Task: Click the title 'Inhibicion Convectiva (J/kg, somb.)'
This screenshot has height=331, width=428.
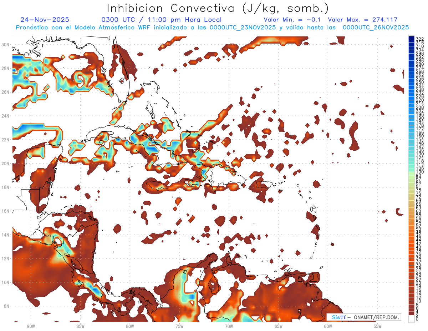Action: (x=218, y=8)
